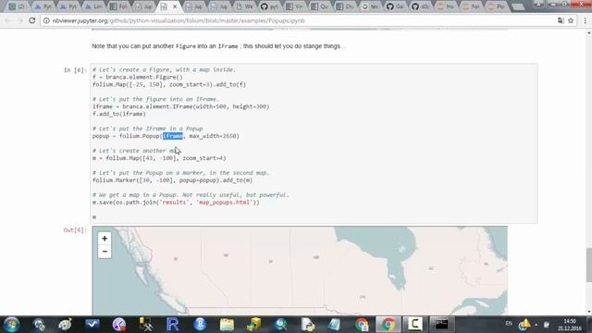The width and height of the screenshot is (592, 333).
Task: Click the 'm.save(os.path.join' code line
Action: point(176,203)
